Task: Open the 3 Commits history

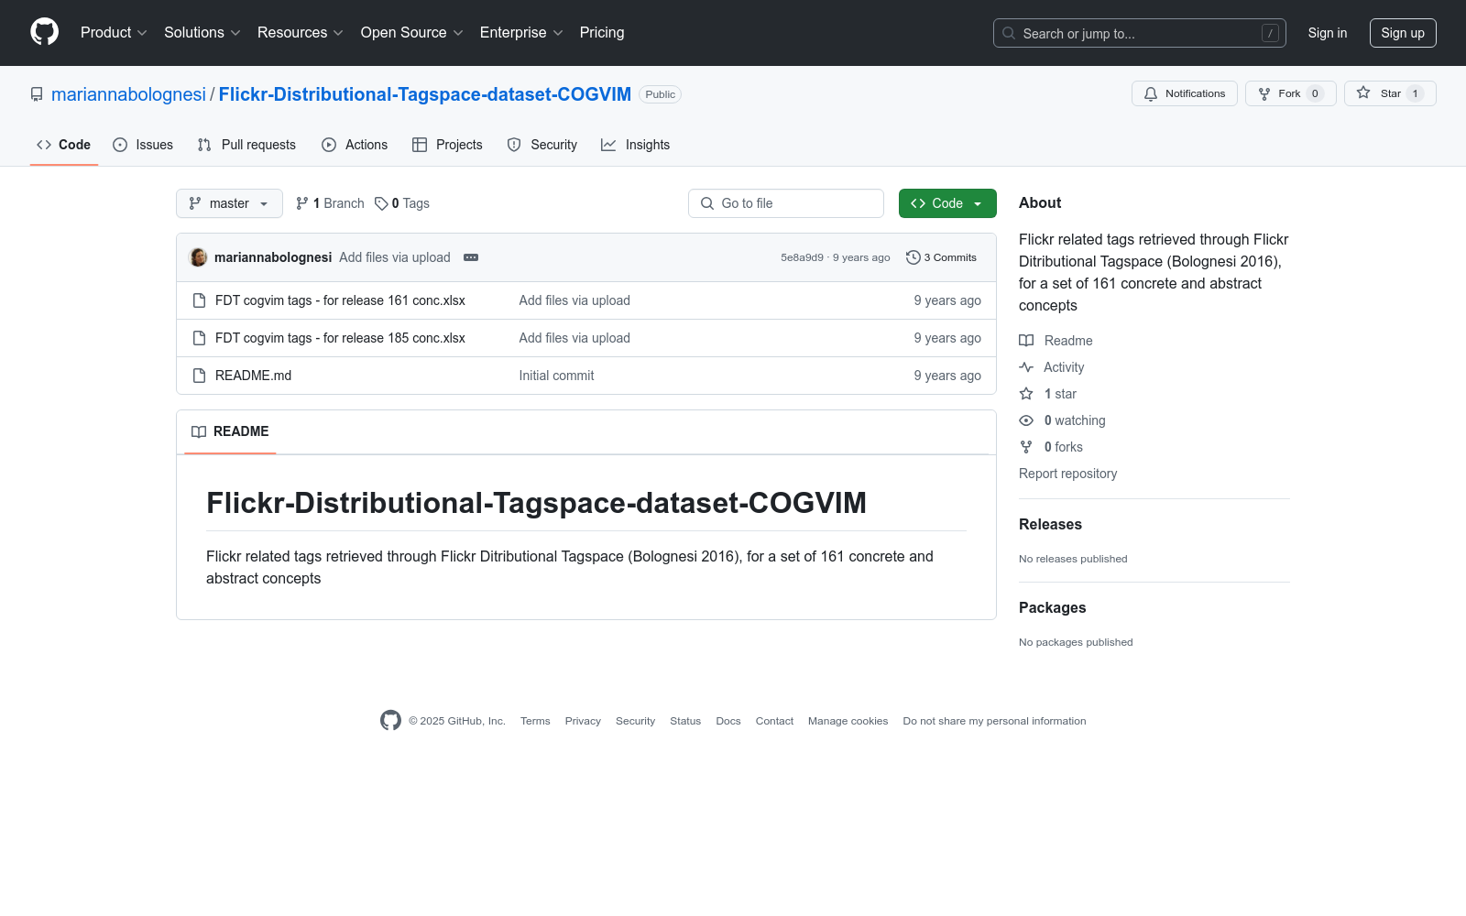Action: click(x=941, y=257)
